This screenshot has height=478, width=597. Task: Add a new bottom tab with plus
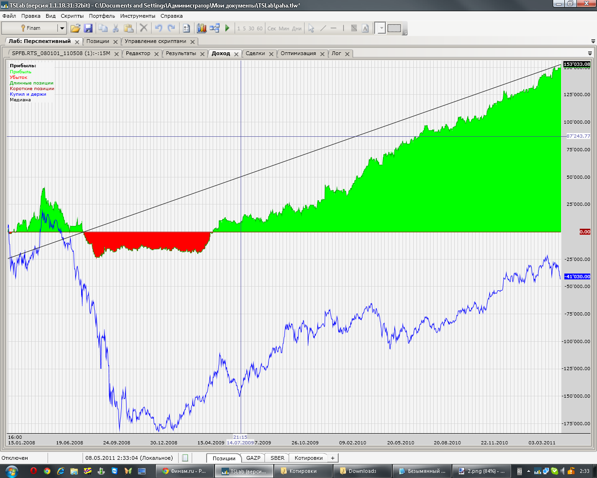(333, 458)
